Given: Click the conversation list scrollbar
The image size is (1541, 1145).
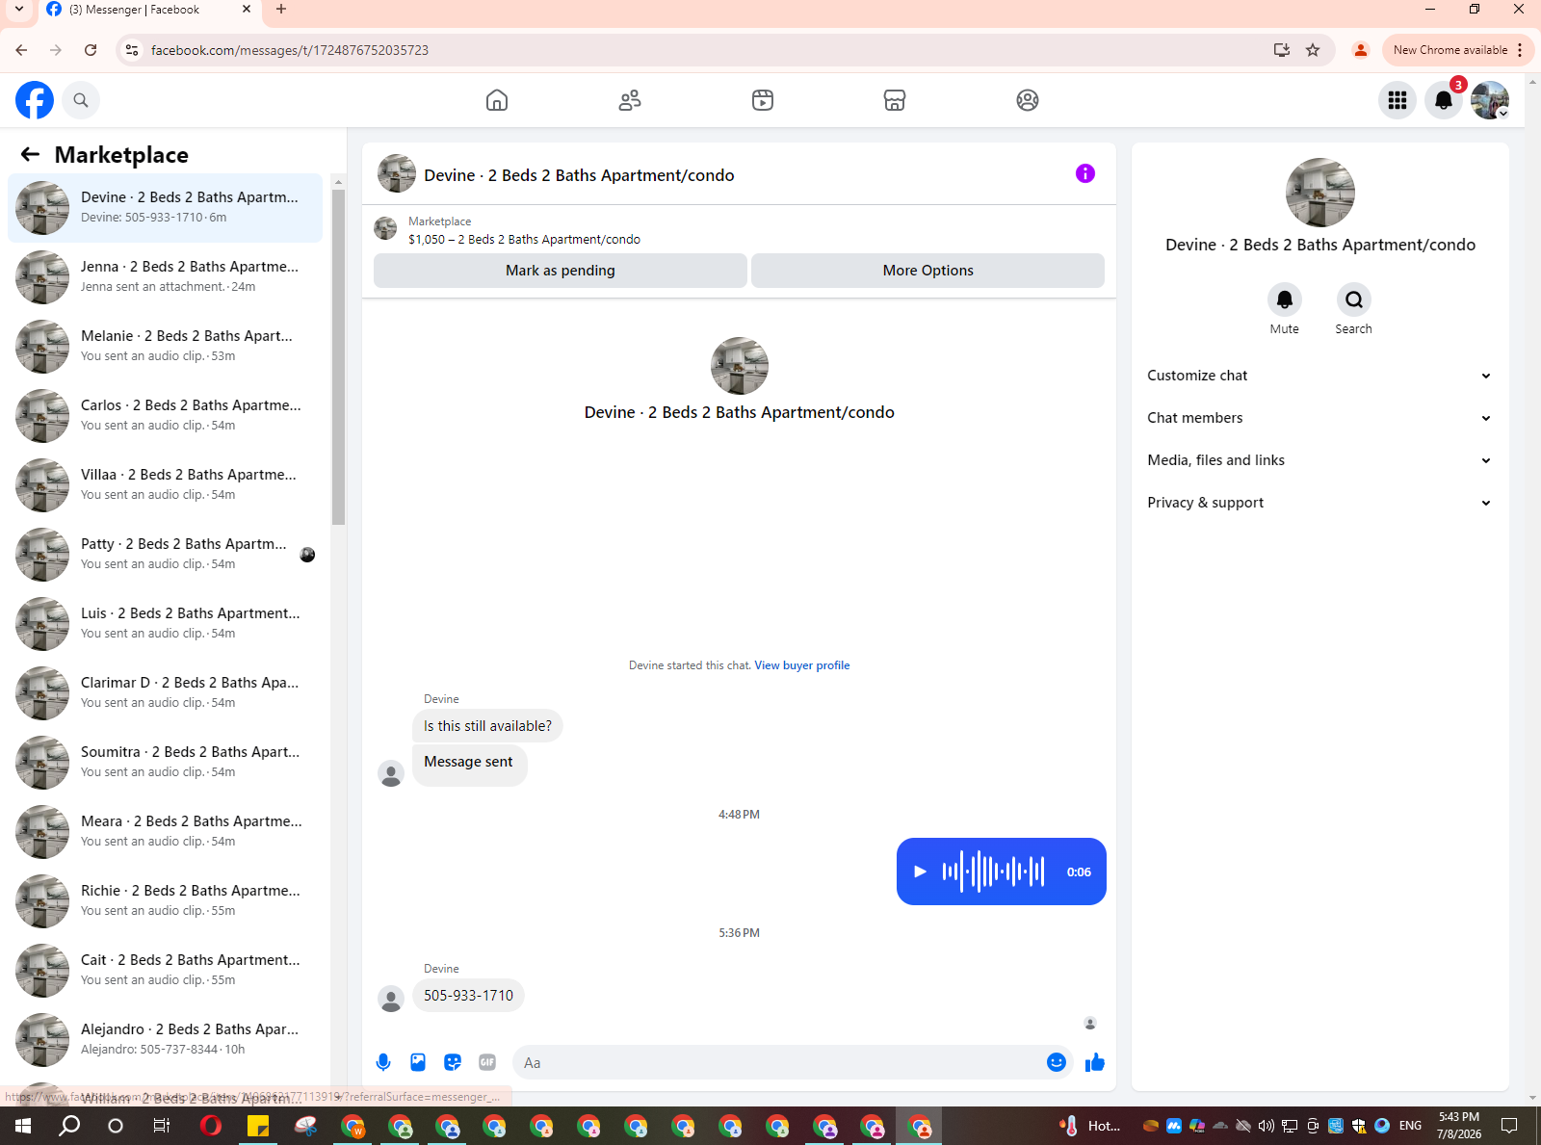Looking at the screenshot, I should (338, 356).
